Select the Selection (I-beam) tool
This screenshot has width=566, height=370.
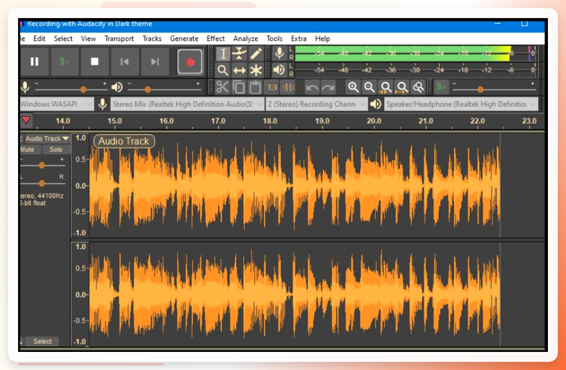coord(223,54)
